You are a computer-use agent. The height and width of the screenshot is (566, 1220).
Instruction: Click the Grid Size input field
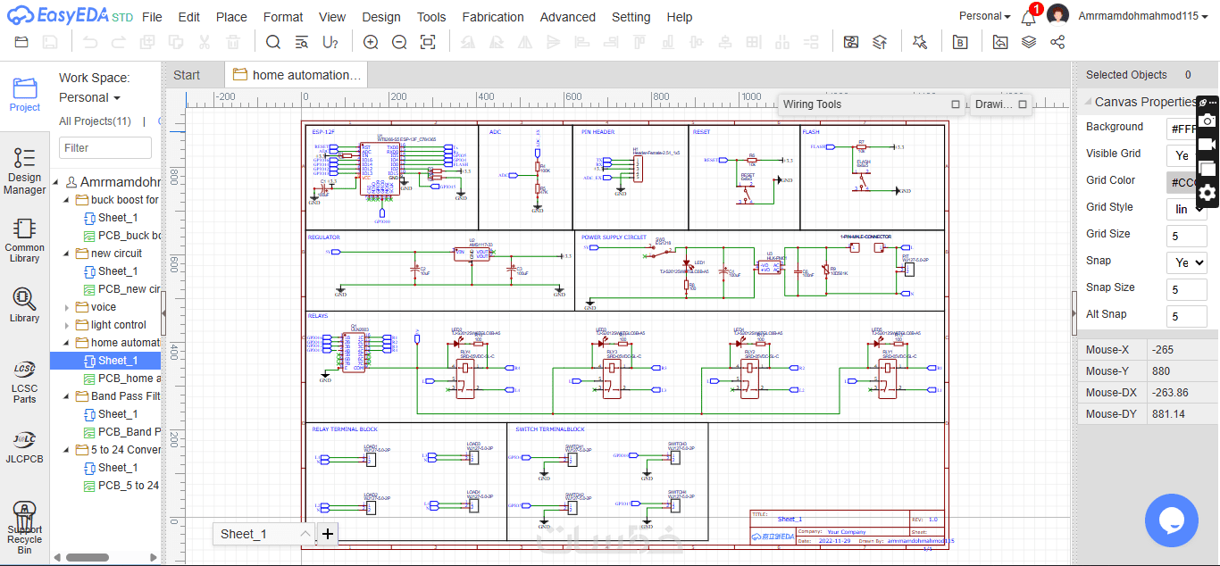point(1187,236)
